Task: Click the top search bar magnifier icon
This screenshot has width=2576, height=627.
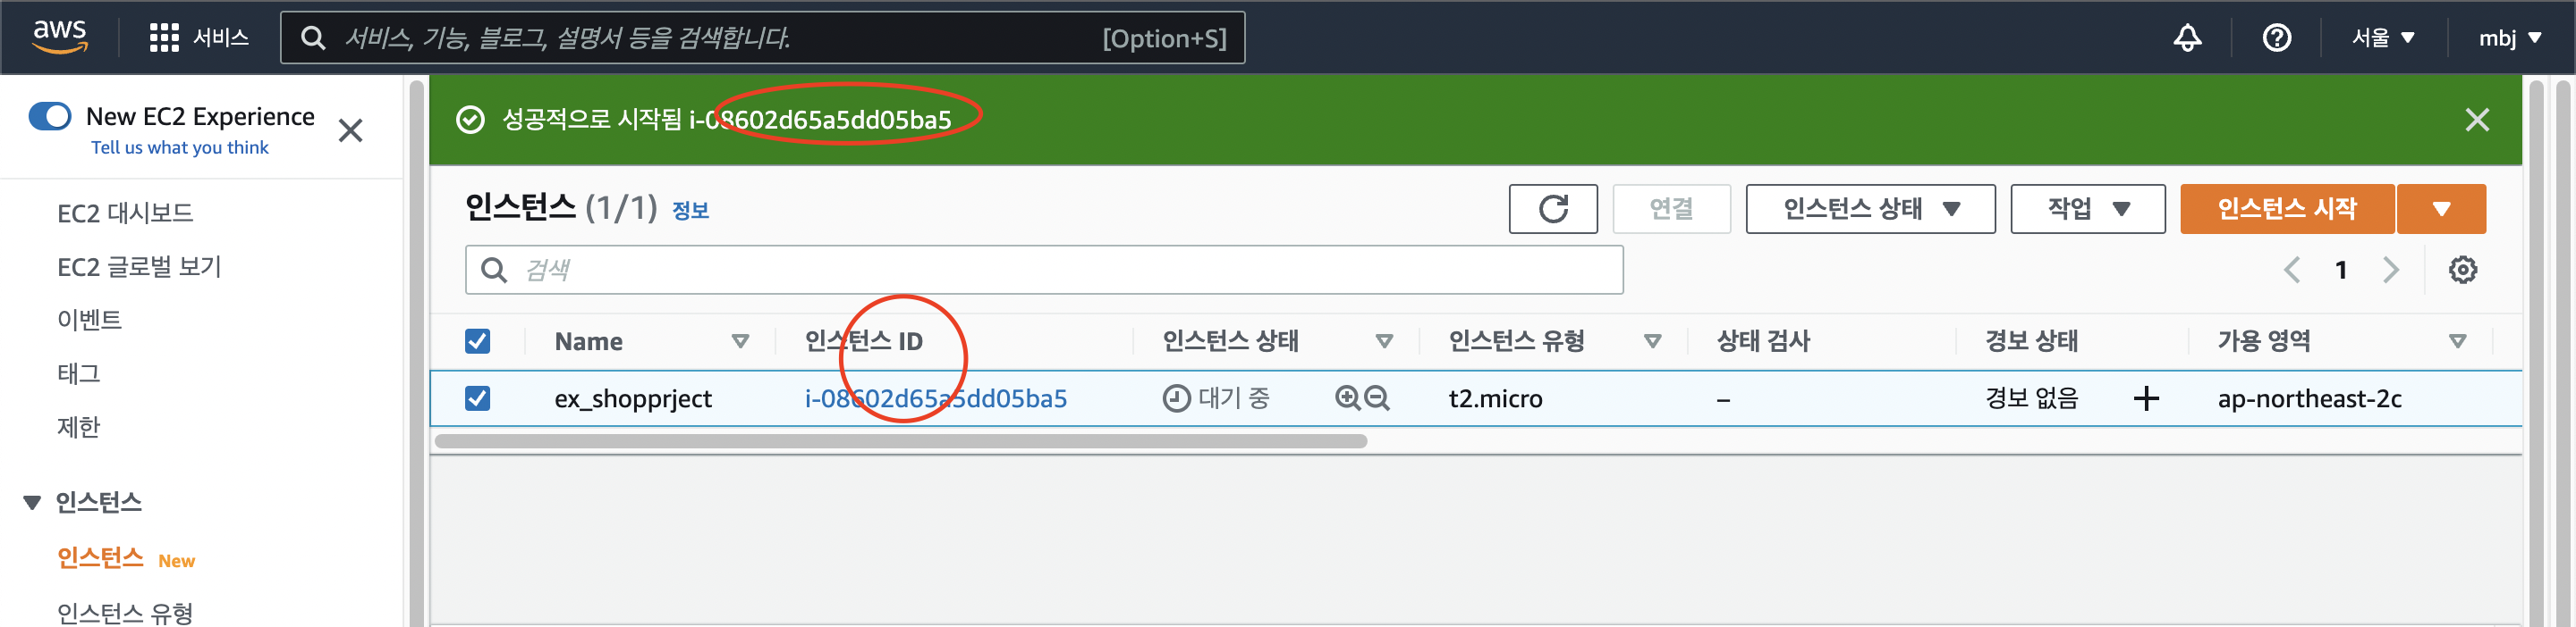Action: pos(313,38)
